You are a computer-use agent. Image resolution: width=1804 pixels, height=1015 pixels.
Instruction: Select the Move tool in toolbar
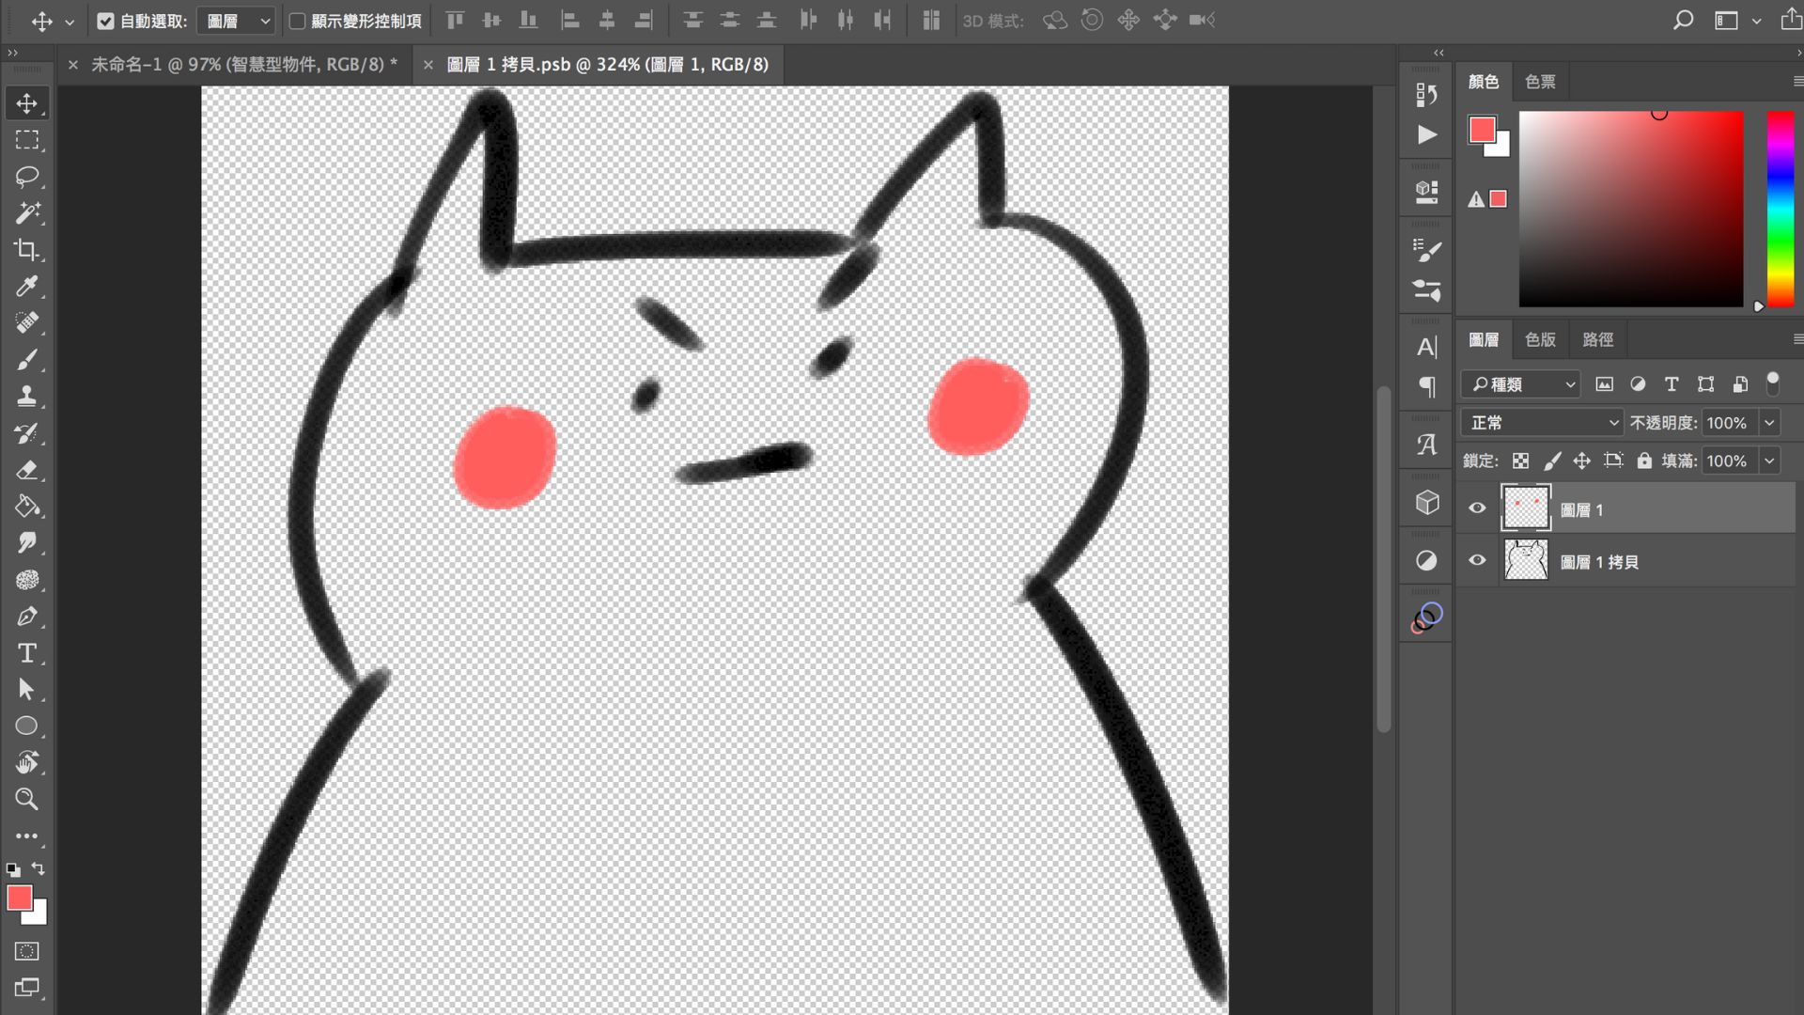(26, 103)
